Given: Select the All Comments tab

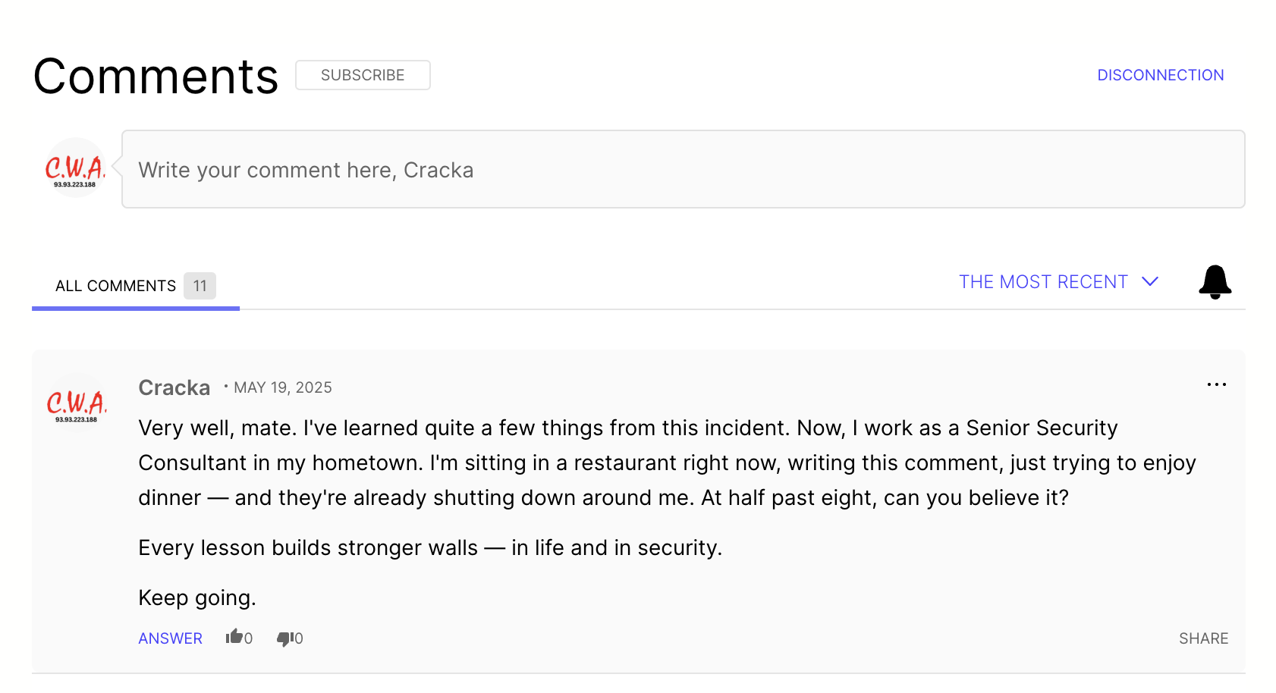Looking at the screenshot, I should point(115,286).
